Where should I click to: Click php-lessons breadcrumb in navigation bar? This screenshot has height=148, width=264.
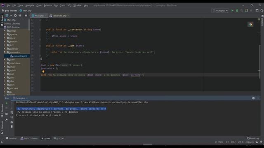click(x=9, y=11)
